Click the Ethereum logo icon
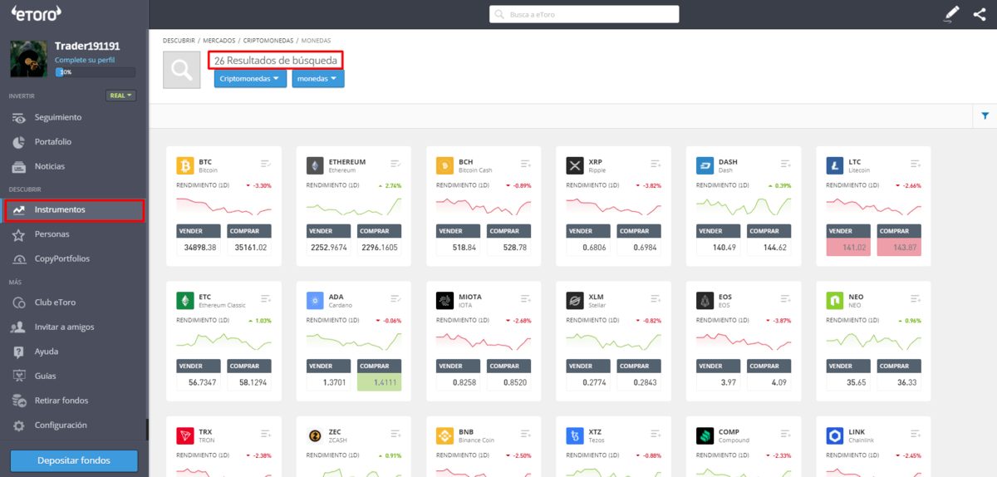Screen dimensions: 997x477 315,165
